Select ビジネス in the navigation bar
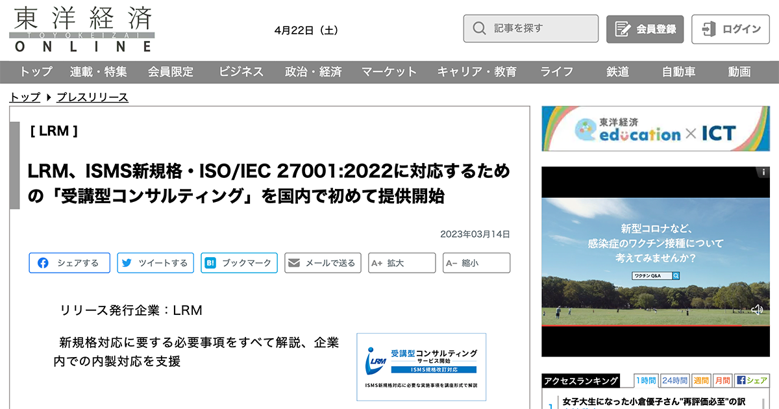 coord(241,72)
